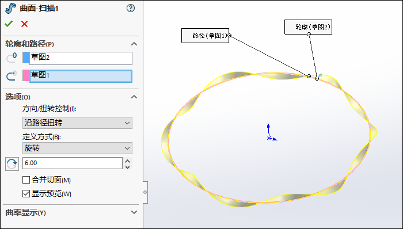Click the path selection icon beside 草图1
Viewport: 403px width, 229px height.
coord(12,76)
